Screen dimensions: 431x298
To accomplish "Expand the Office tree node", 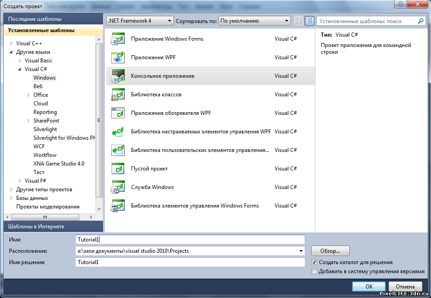I will (x=28, y=95).
